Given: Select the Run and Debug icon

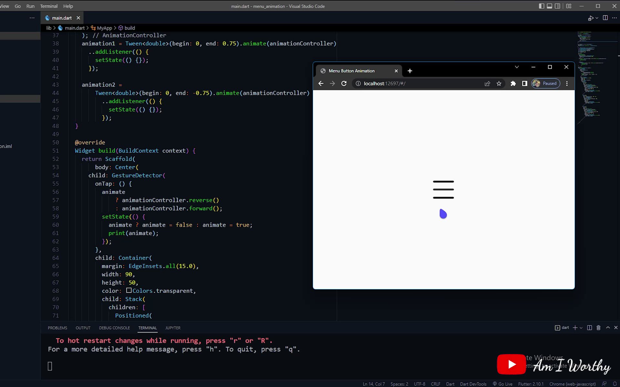Looking at the screenshot, I should tap(590, 18).
